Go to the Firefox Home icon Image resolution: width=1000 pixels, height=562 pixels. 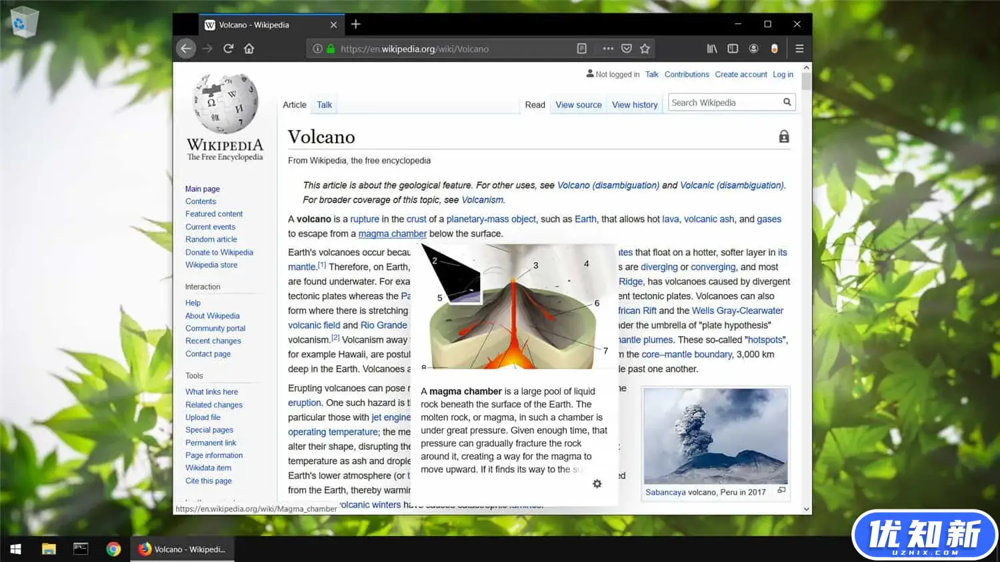pyautogui.click(x=249, y=49)
